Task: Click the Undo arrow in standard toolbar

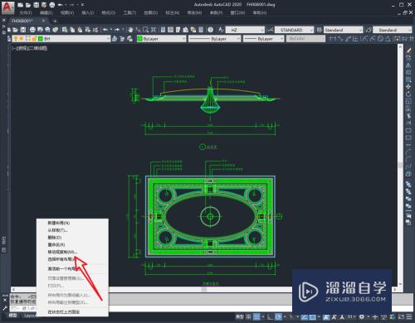Action: click(105, 30)
